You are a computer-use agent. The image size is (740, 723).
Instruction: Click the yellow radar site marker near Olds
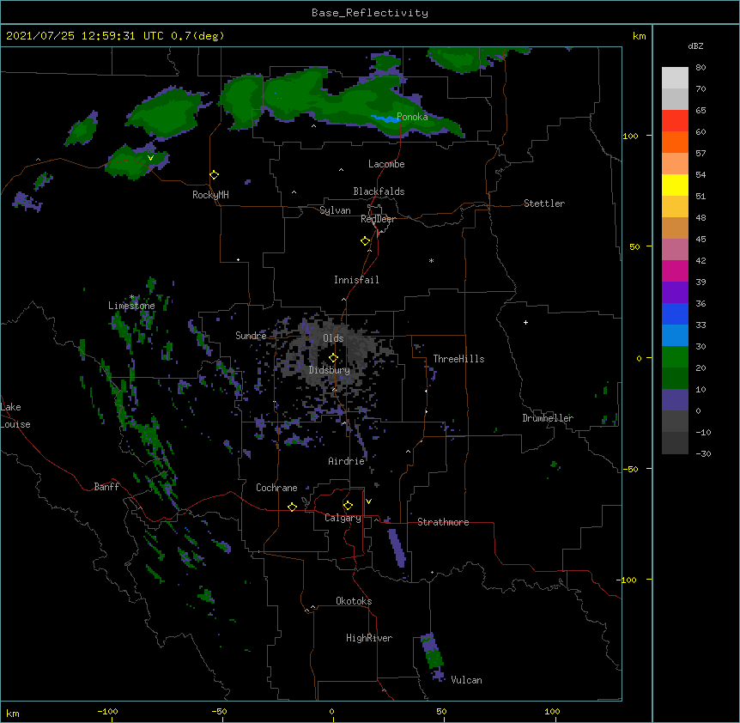[x=333, y=358]
